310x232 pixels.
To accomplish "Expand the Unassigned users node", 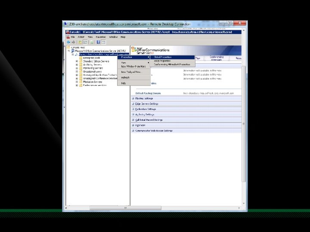I will [x=77, y=71].
